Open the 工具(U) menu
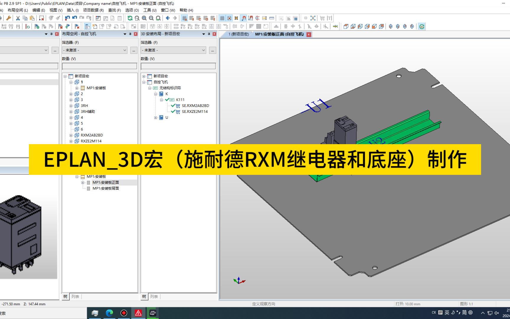This screenshot has width=510, height=319. [x=150, y=10]
